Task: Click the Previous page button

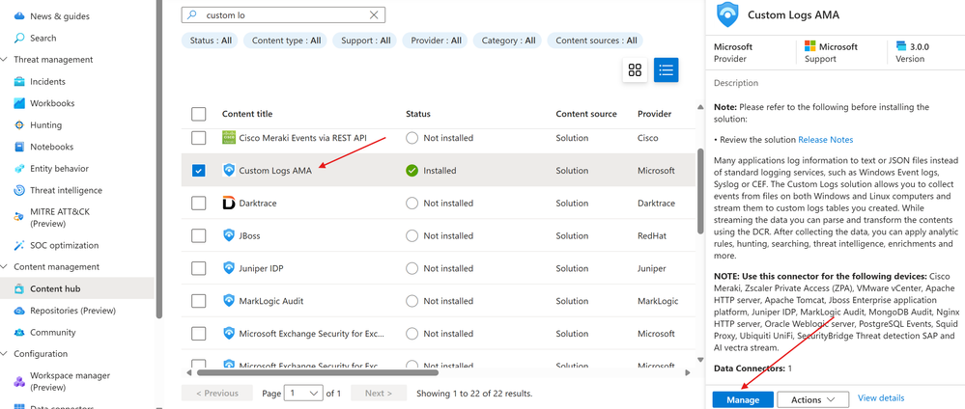Action: (x=217, y=393)
